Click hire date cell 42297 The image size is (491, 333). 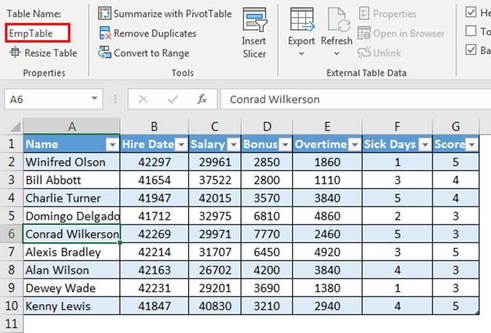click(155, 162)
